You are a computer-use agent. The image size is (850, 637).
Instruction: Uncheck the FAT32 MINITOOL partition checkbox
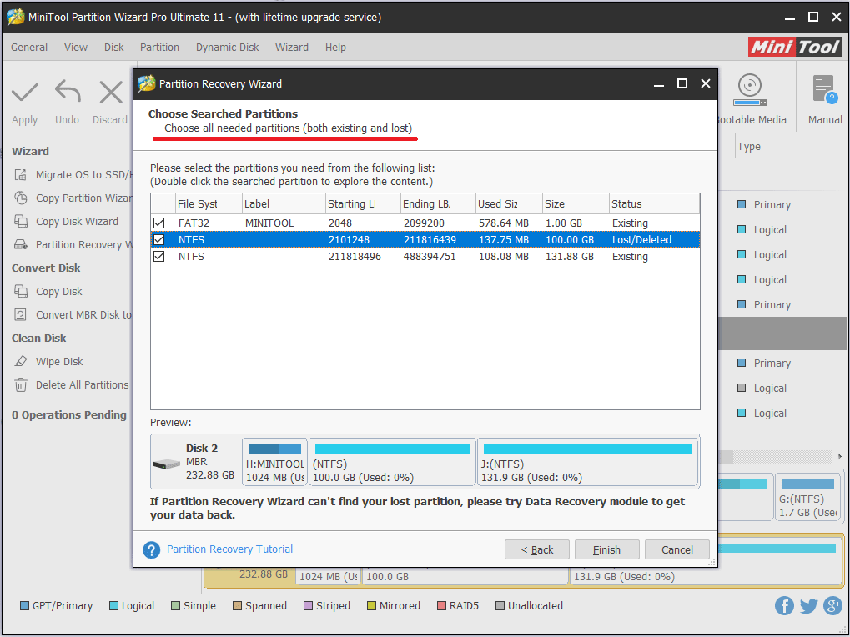click(158, 223)
